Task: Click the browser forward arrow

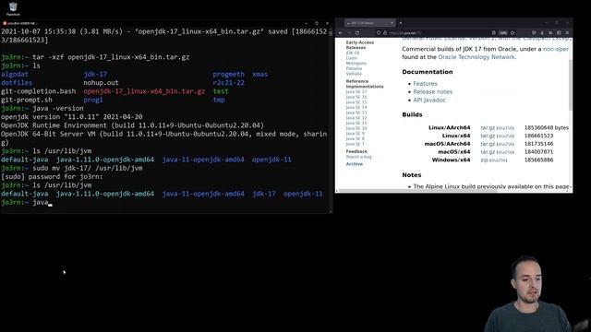Action: coord(349,33)
